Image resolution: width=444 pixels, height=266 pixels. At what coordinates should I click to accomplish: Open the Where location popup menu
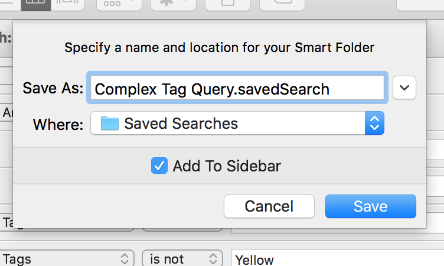[x=237, y=123]
